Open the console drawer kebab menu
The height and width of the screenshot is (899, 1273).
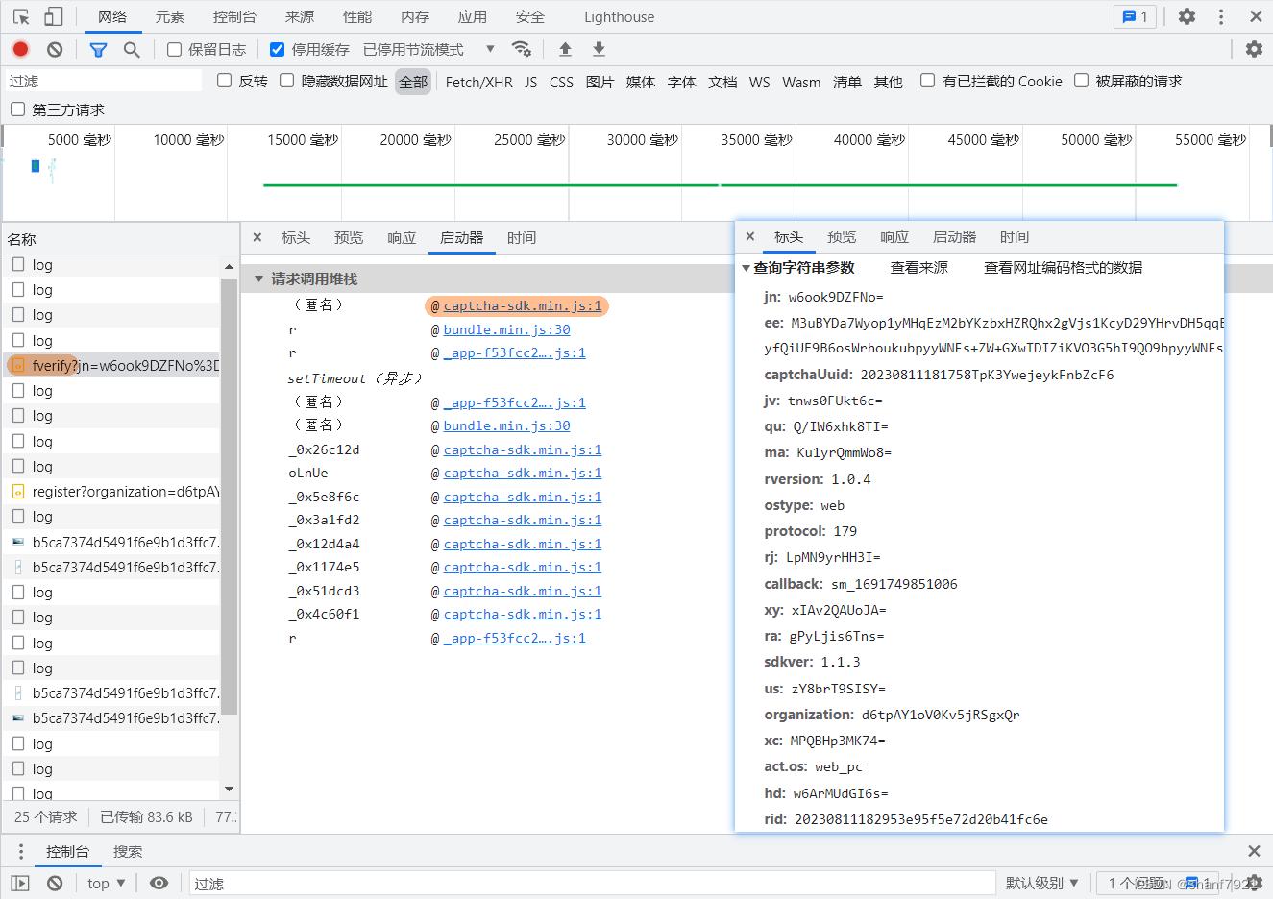[x=20, y=851]
